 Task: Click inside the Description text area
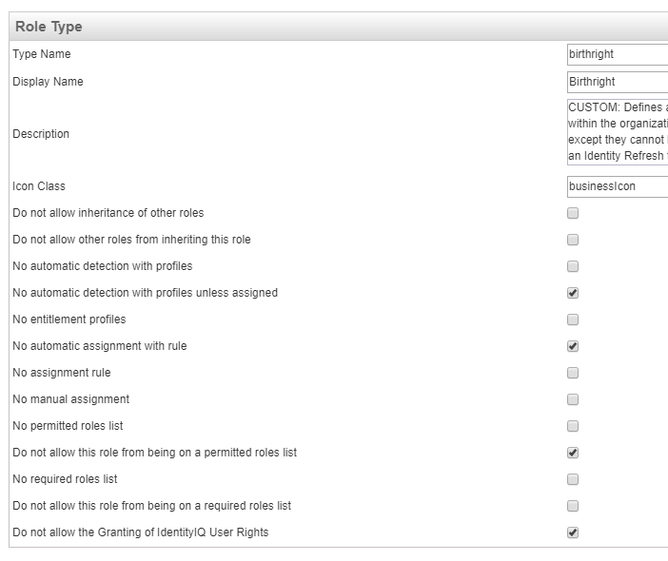tap(617, 131)
